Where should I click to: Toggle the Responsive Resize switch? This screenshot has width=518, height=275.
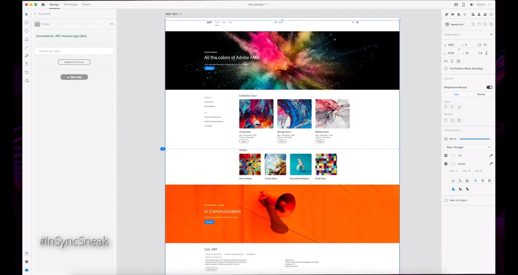tap(489, 87)
